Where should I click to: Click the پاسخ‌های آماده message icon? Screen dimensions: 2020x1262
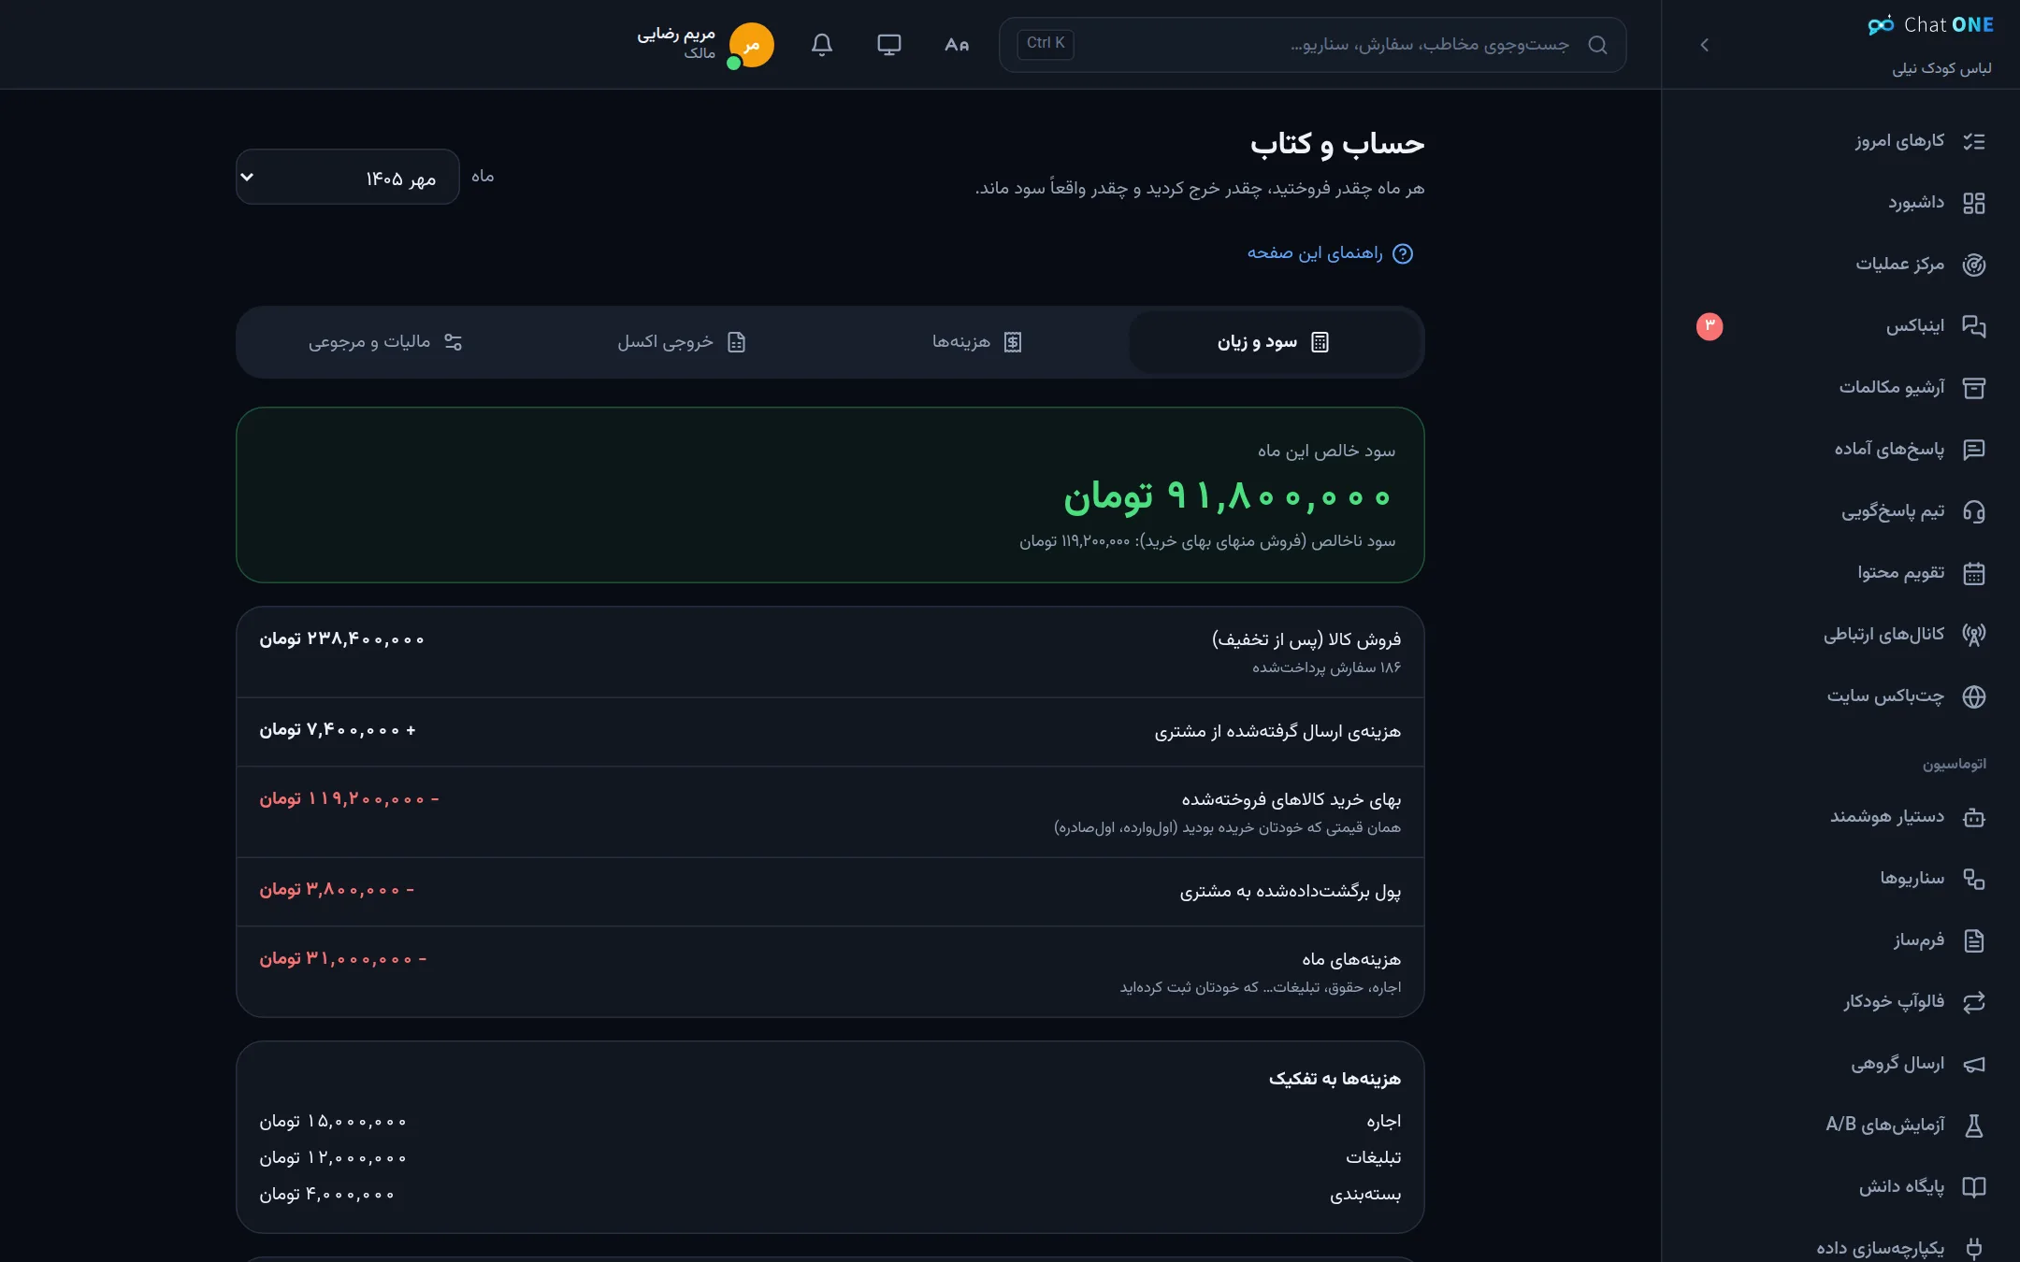pyautogui.click(x=1973, y=450)
